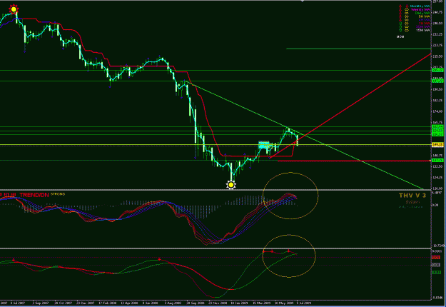
Task: Click the yellow sideways icon beside Weekly MA
Action: [x=407, y=10]
